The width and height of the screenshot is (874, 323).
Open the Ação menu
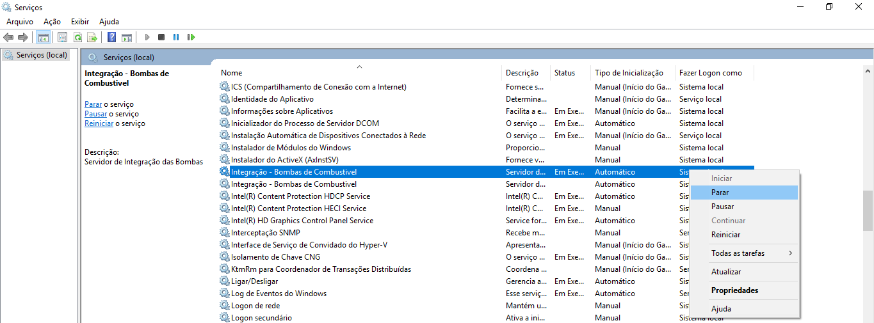click(x=52, y=22)
